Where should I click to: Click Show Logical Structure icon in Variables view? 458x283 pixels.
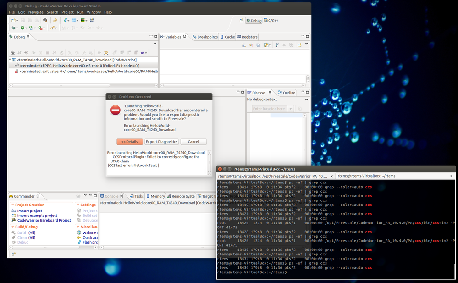[251, 45]
